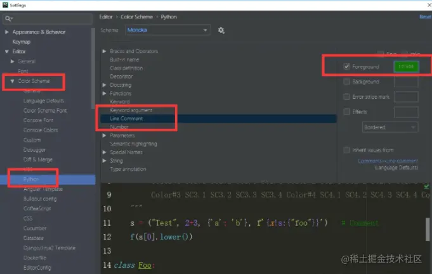This screenshot has height=274, width=432.
Task: Select Cucumber color scheme page
Action: [35, 228]
